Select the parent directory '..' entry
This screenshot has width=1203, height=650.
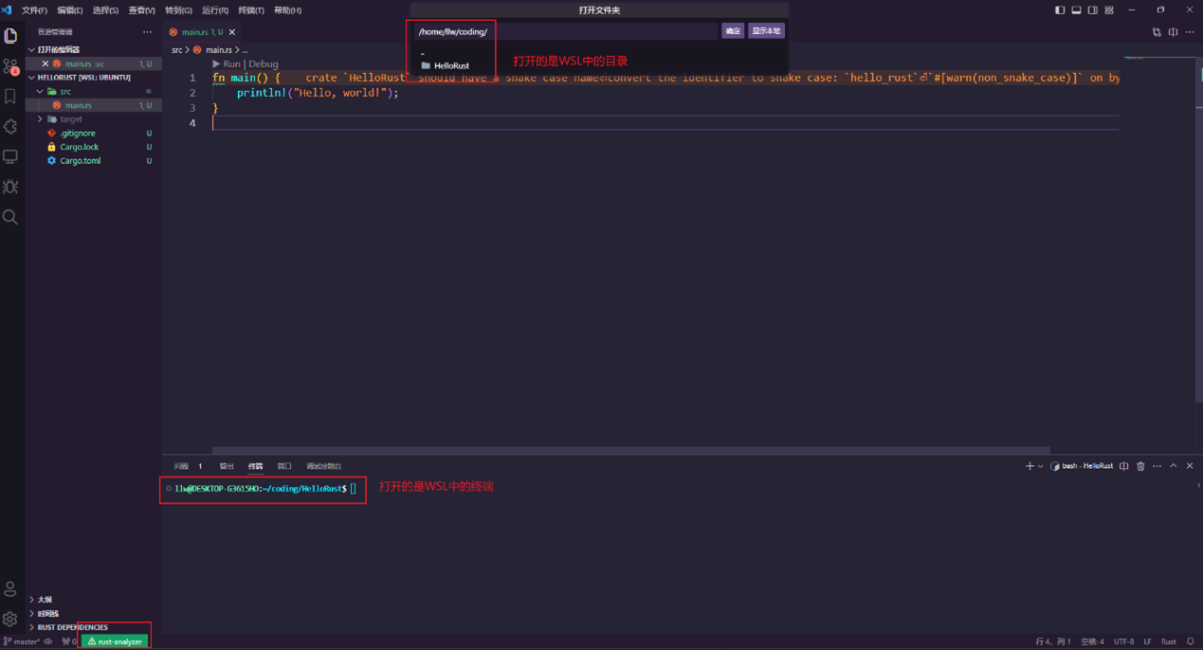599,52
